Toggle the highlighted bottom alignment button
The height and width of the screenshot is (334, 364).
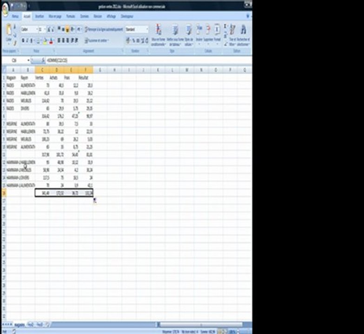[x=67, y=29]
